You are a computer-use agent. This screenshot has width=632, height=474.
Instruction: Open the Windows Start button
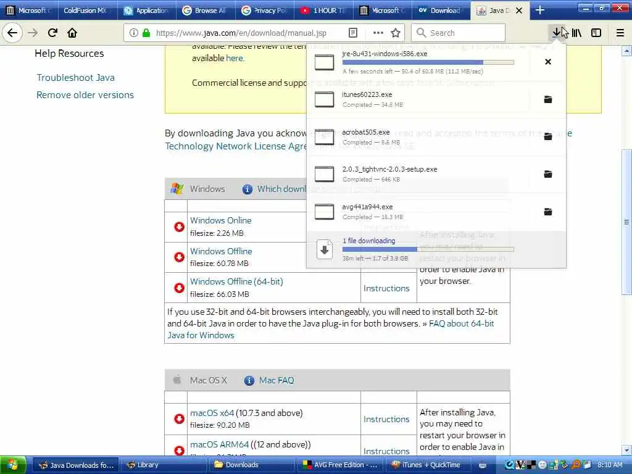[14, 465]
